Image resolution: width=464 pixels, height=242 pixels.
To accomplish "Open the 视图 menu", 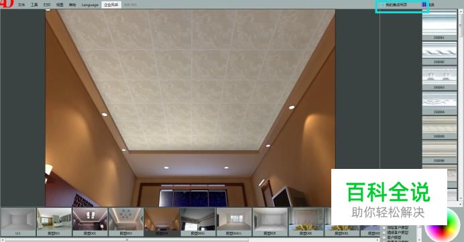I will point(60,5).
